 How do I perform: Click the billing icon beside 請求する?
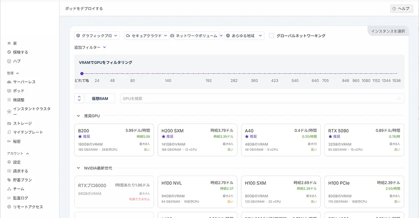pos(9,171)
